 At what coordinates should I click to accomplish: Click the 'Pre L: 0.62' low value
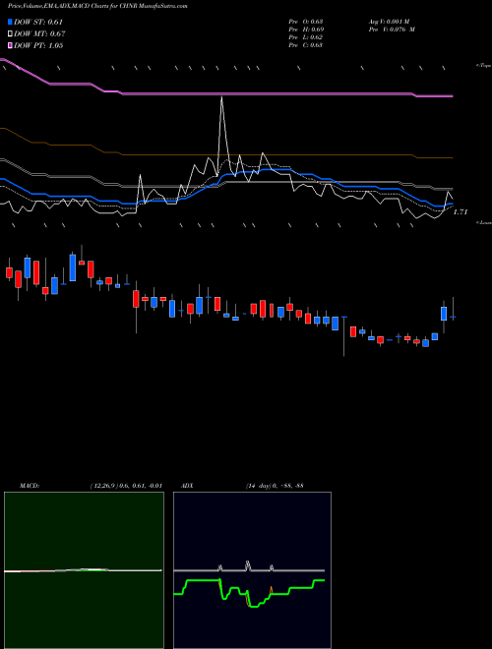tap(306, 37)
